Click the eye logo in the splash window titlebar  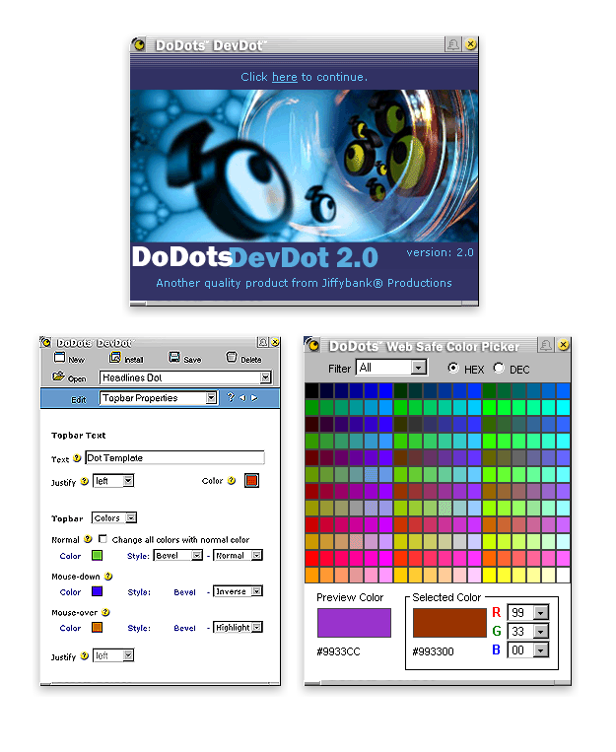point(139,44)
